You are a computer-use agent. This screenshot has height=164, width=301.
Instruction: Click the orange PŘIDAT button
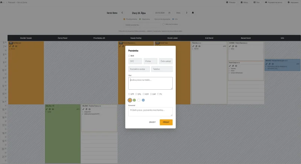click(x=166, y=122)
